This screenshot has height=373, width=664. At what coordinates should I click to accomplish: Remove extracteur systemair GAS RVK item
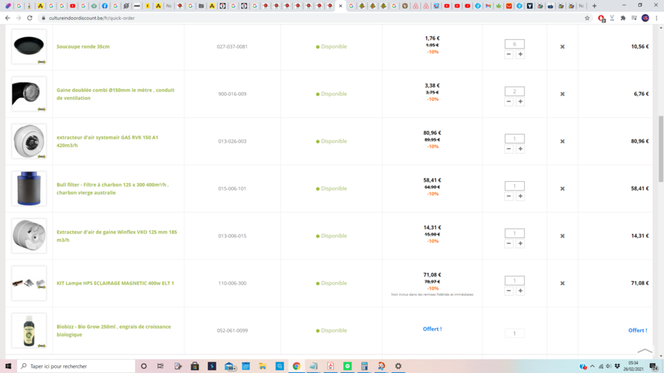(x=562, y=141)
